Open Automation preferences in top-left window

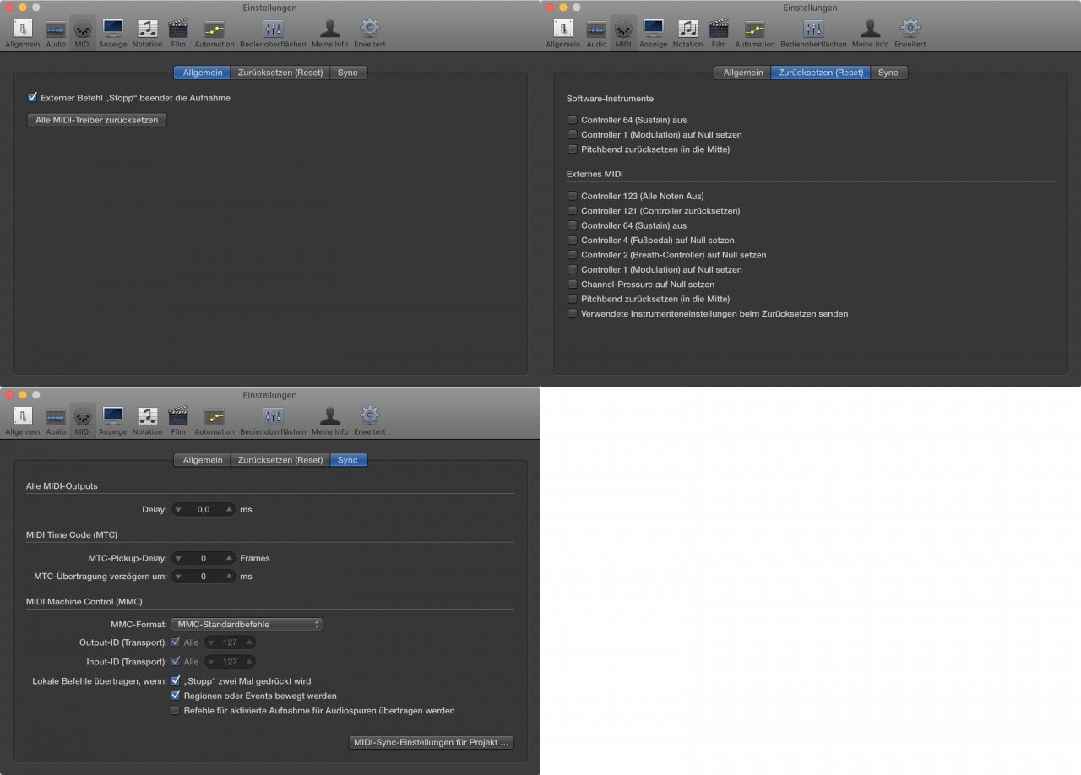click(215, 32)
